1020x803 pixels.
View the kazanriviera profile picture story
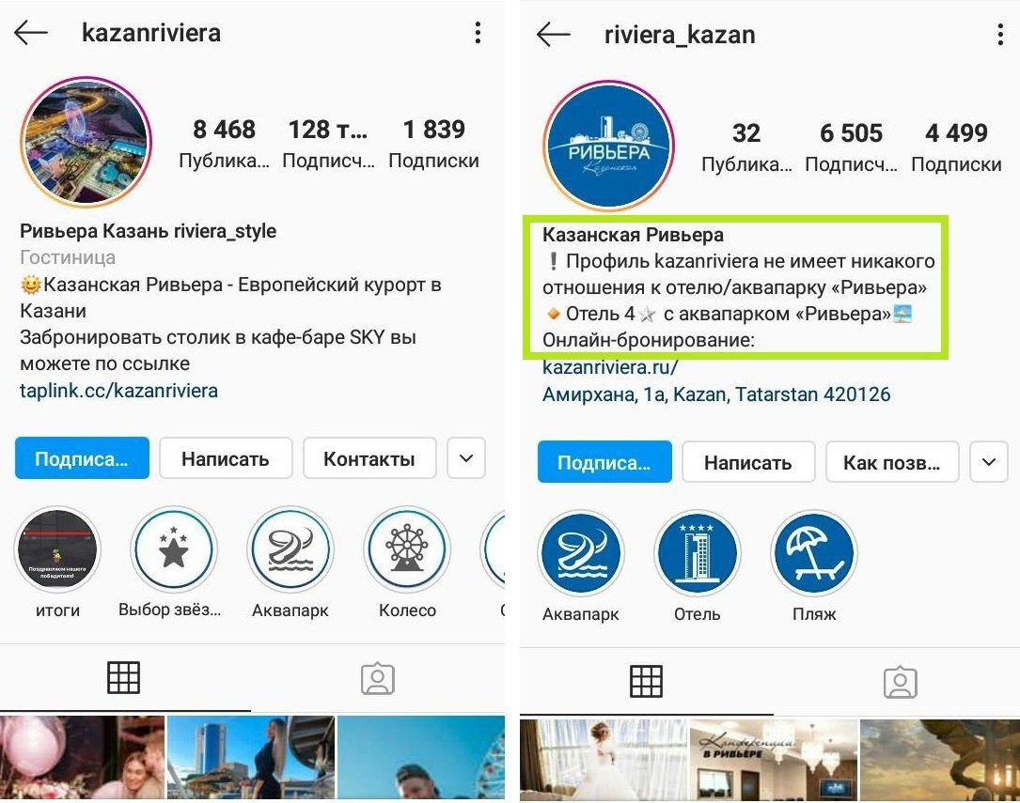pyautogui.click(x=86, y=142)
